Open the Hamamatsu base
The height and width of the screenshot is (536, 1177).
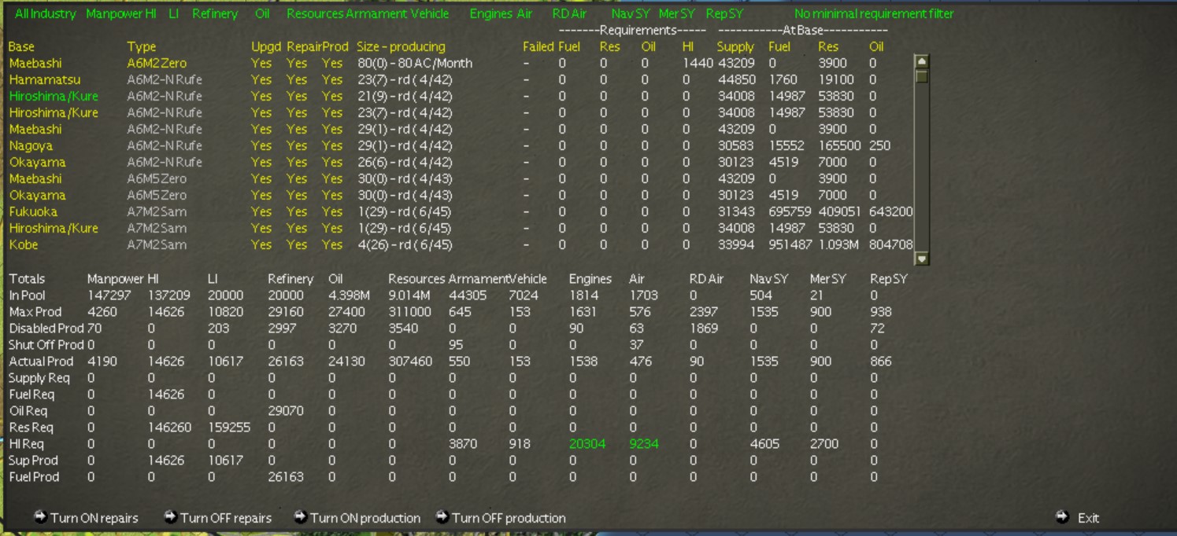pyautogui.click(x=44, y=79)
